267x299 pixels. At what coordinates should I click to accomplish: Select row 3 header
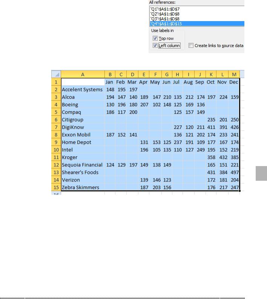coord(56,97)
